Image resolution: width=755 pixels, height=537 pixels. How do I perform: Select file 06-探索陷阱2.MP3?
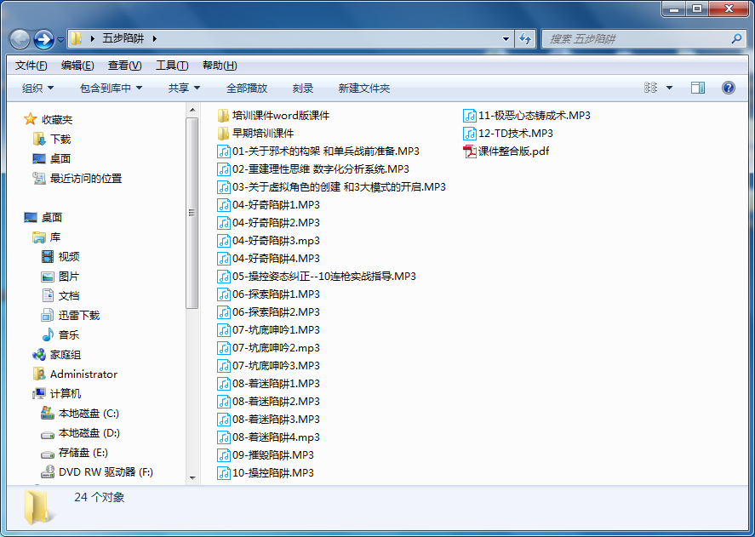pyautogui.click(x=269, y=312)
